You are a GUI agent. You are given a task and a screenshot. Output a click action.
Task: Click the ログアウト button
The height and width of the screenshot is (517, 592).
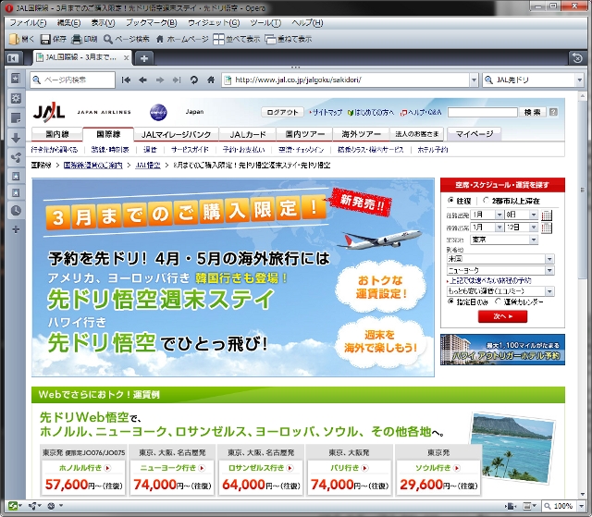[x=282, y=112]
